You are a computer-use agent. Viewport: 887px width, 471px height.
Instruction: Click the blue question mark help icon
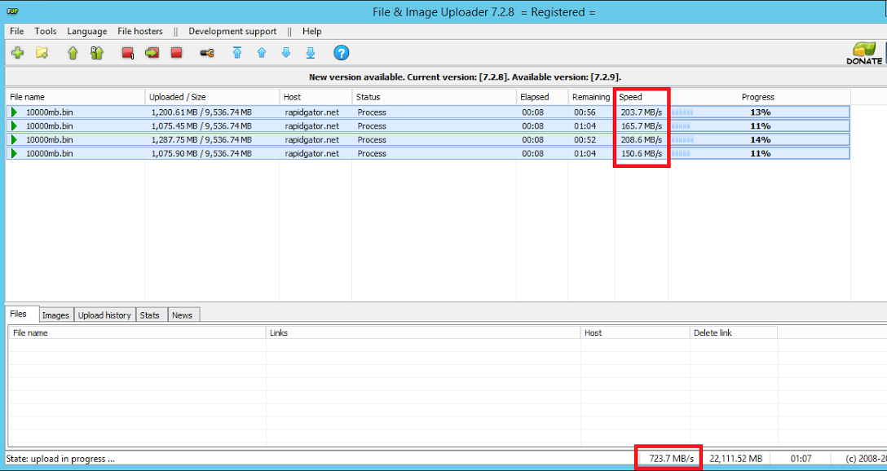pos(341,53)
